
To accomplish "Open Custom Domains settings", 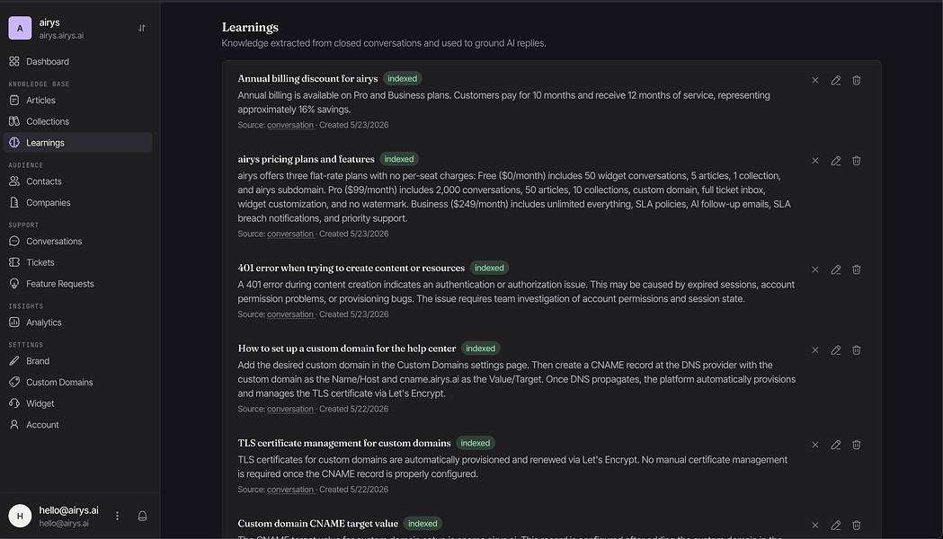I will click(x=77, y=382).
